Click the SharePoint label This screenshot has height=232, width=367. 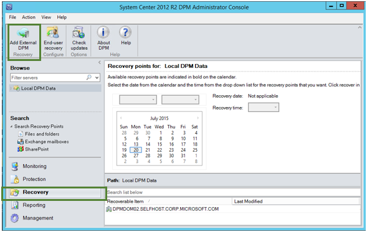click(37, 149)
